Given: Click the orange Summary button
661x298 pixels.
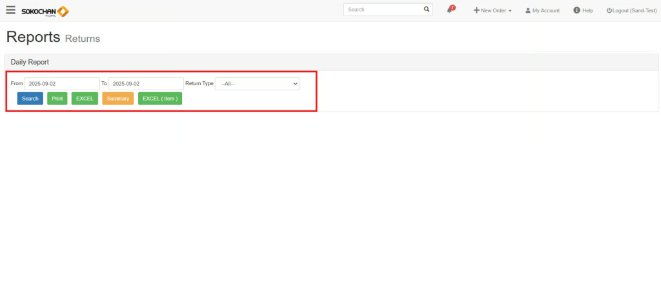Looking at the screenshot, I should point(117,99).
